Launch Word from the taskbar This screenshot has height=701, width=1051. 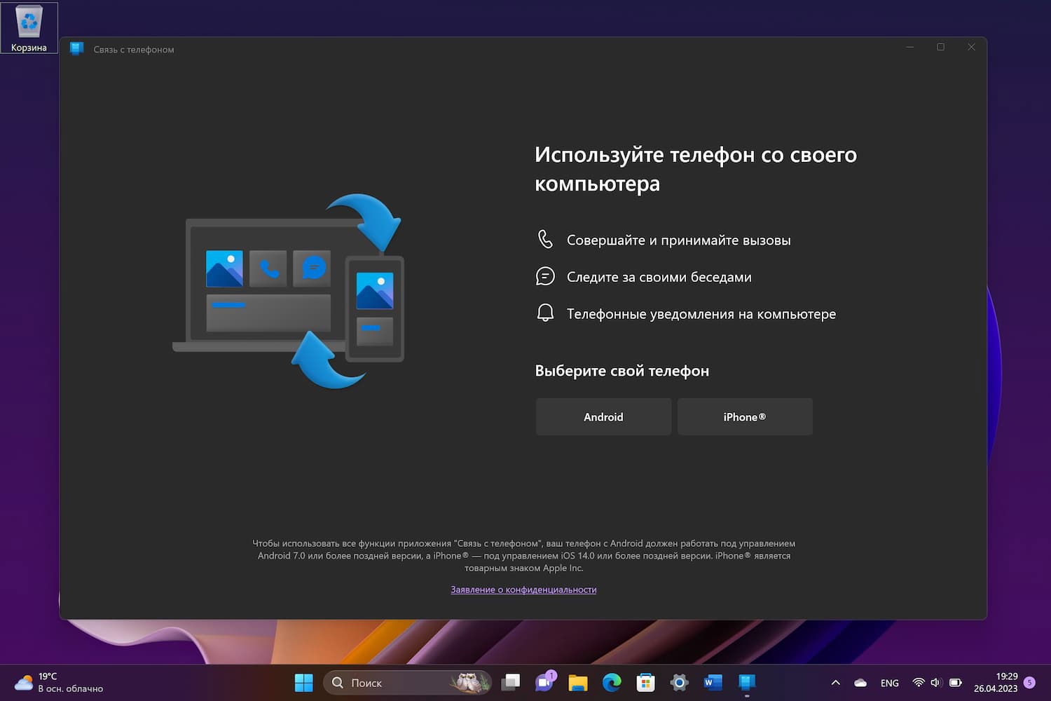tap(713, 683)
